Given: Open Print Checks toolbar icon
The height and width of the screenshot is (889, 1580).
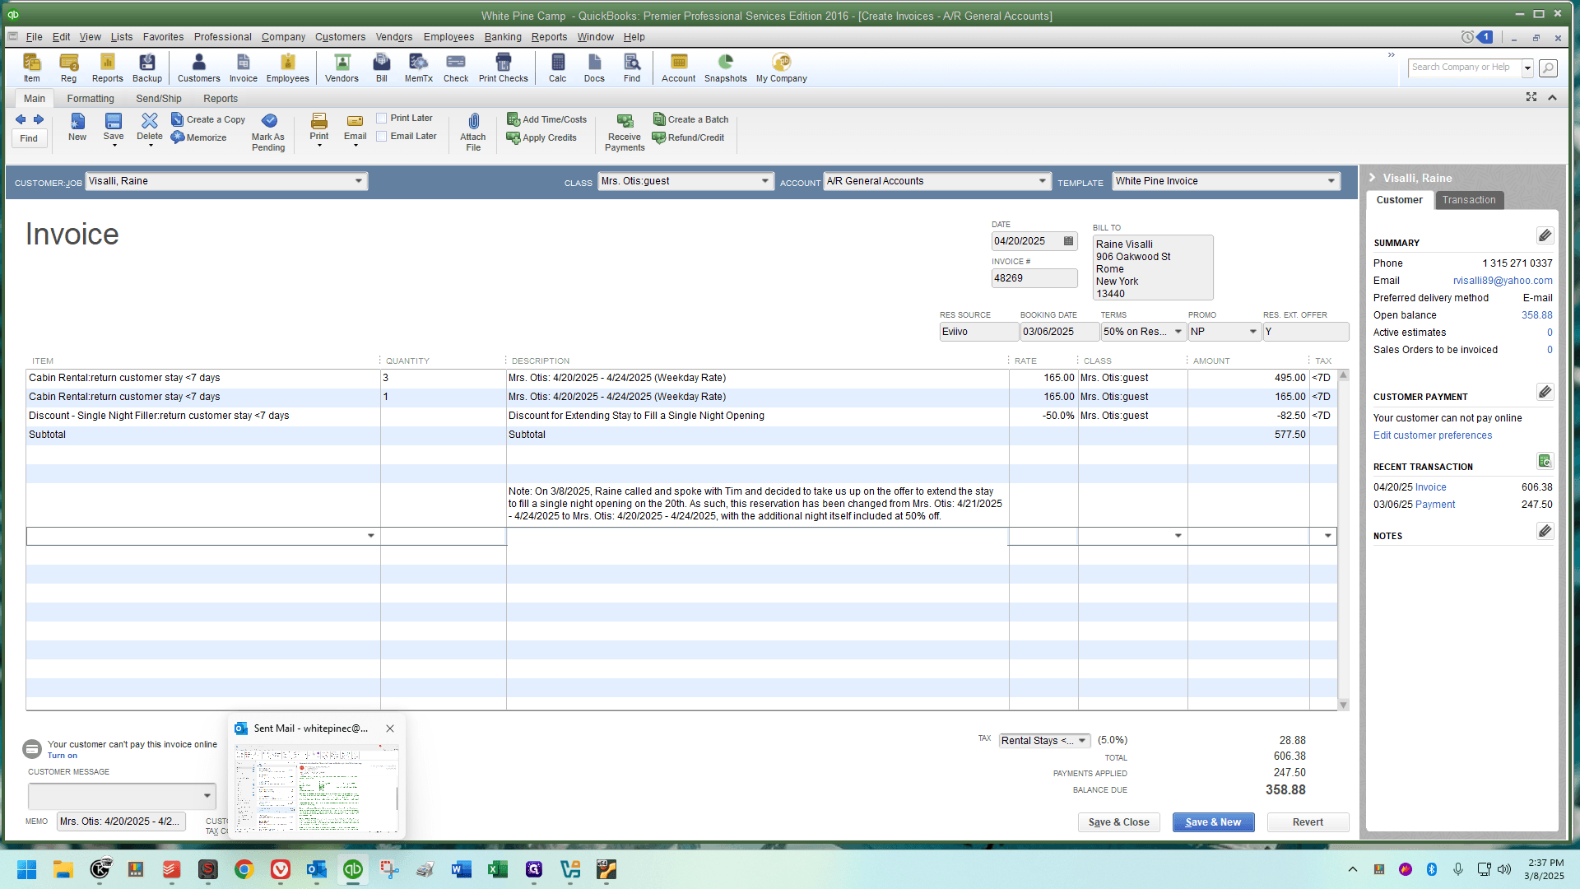Looking at the screenshot, I should coord(504,67).
